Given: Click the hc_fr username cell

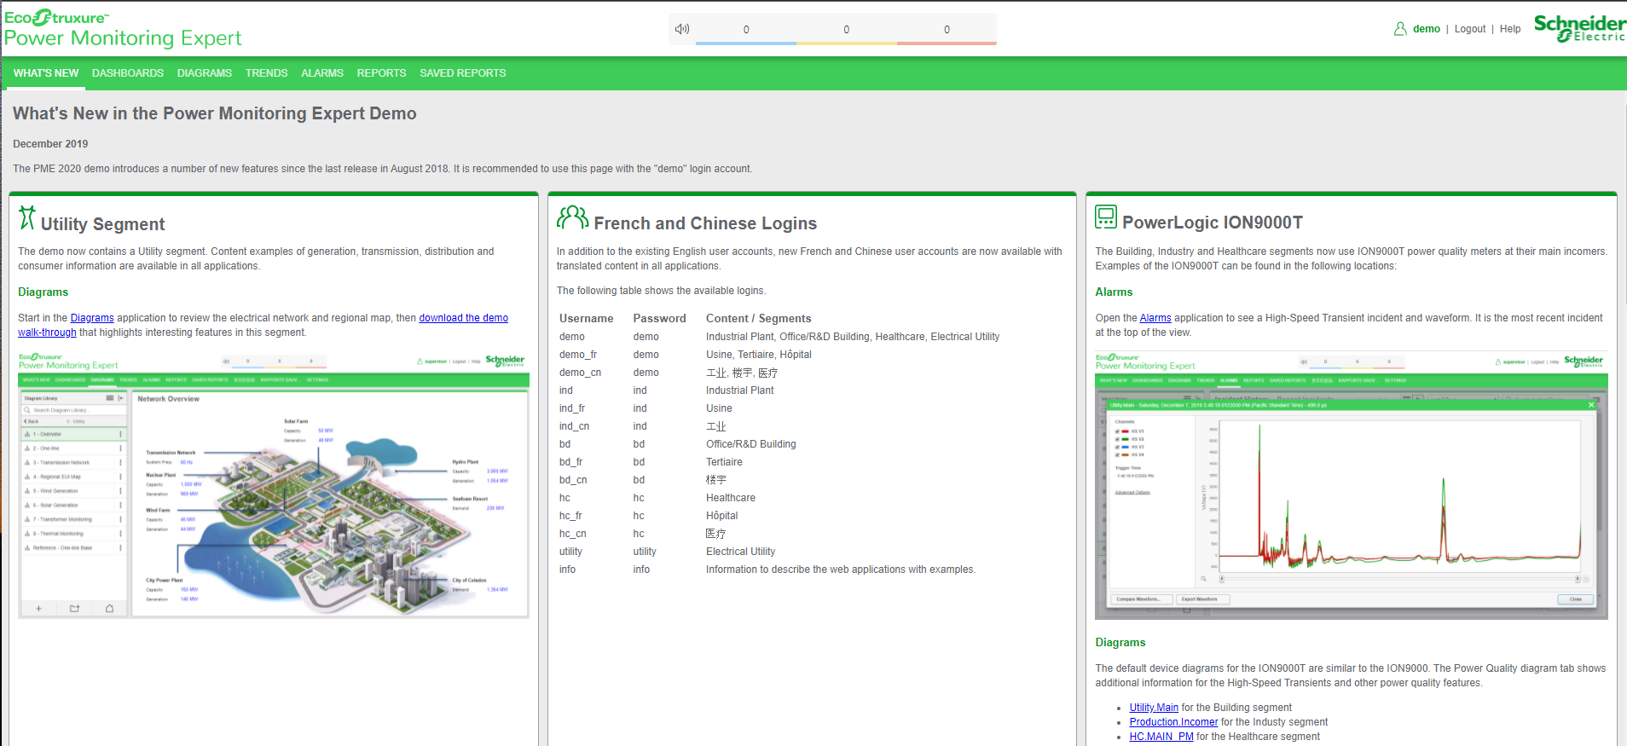Looking at the screenshot, I should coord(570,516).
